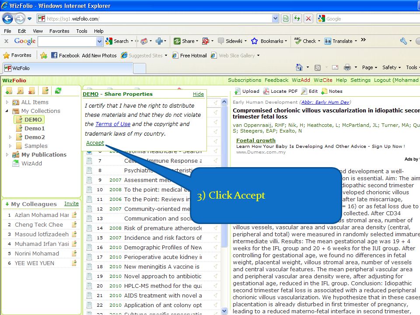Open the Terms of Use link
Viewport: 420px width, 315px height.
click(x=113, y=124)
